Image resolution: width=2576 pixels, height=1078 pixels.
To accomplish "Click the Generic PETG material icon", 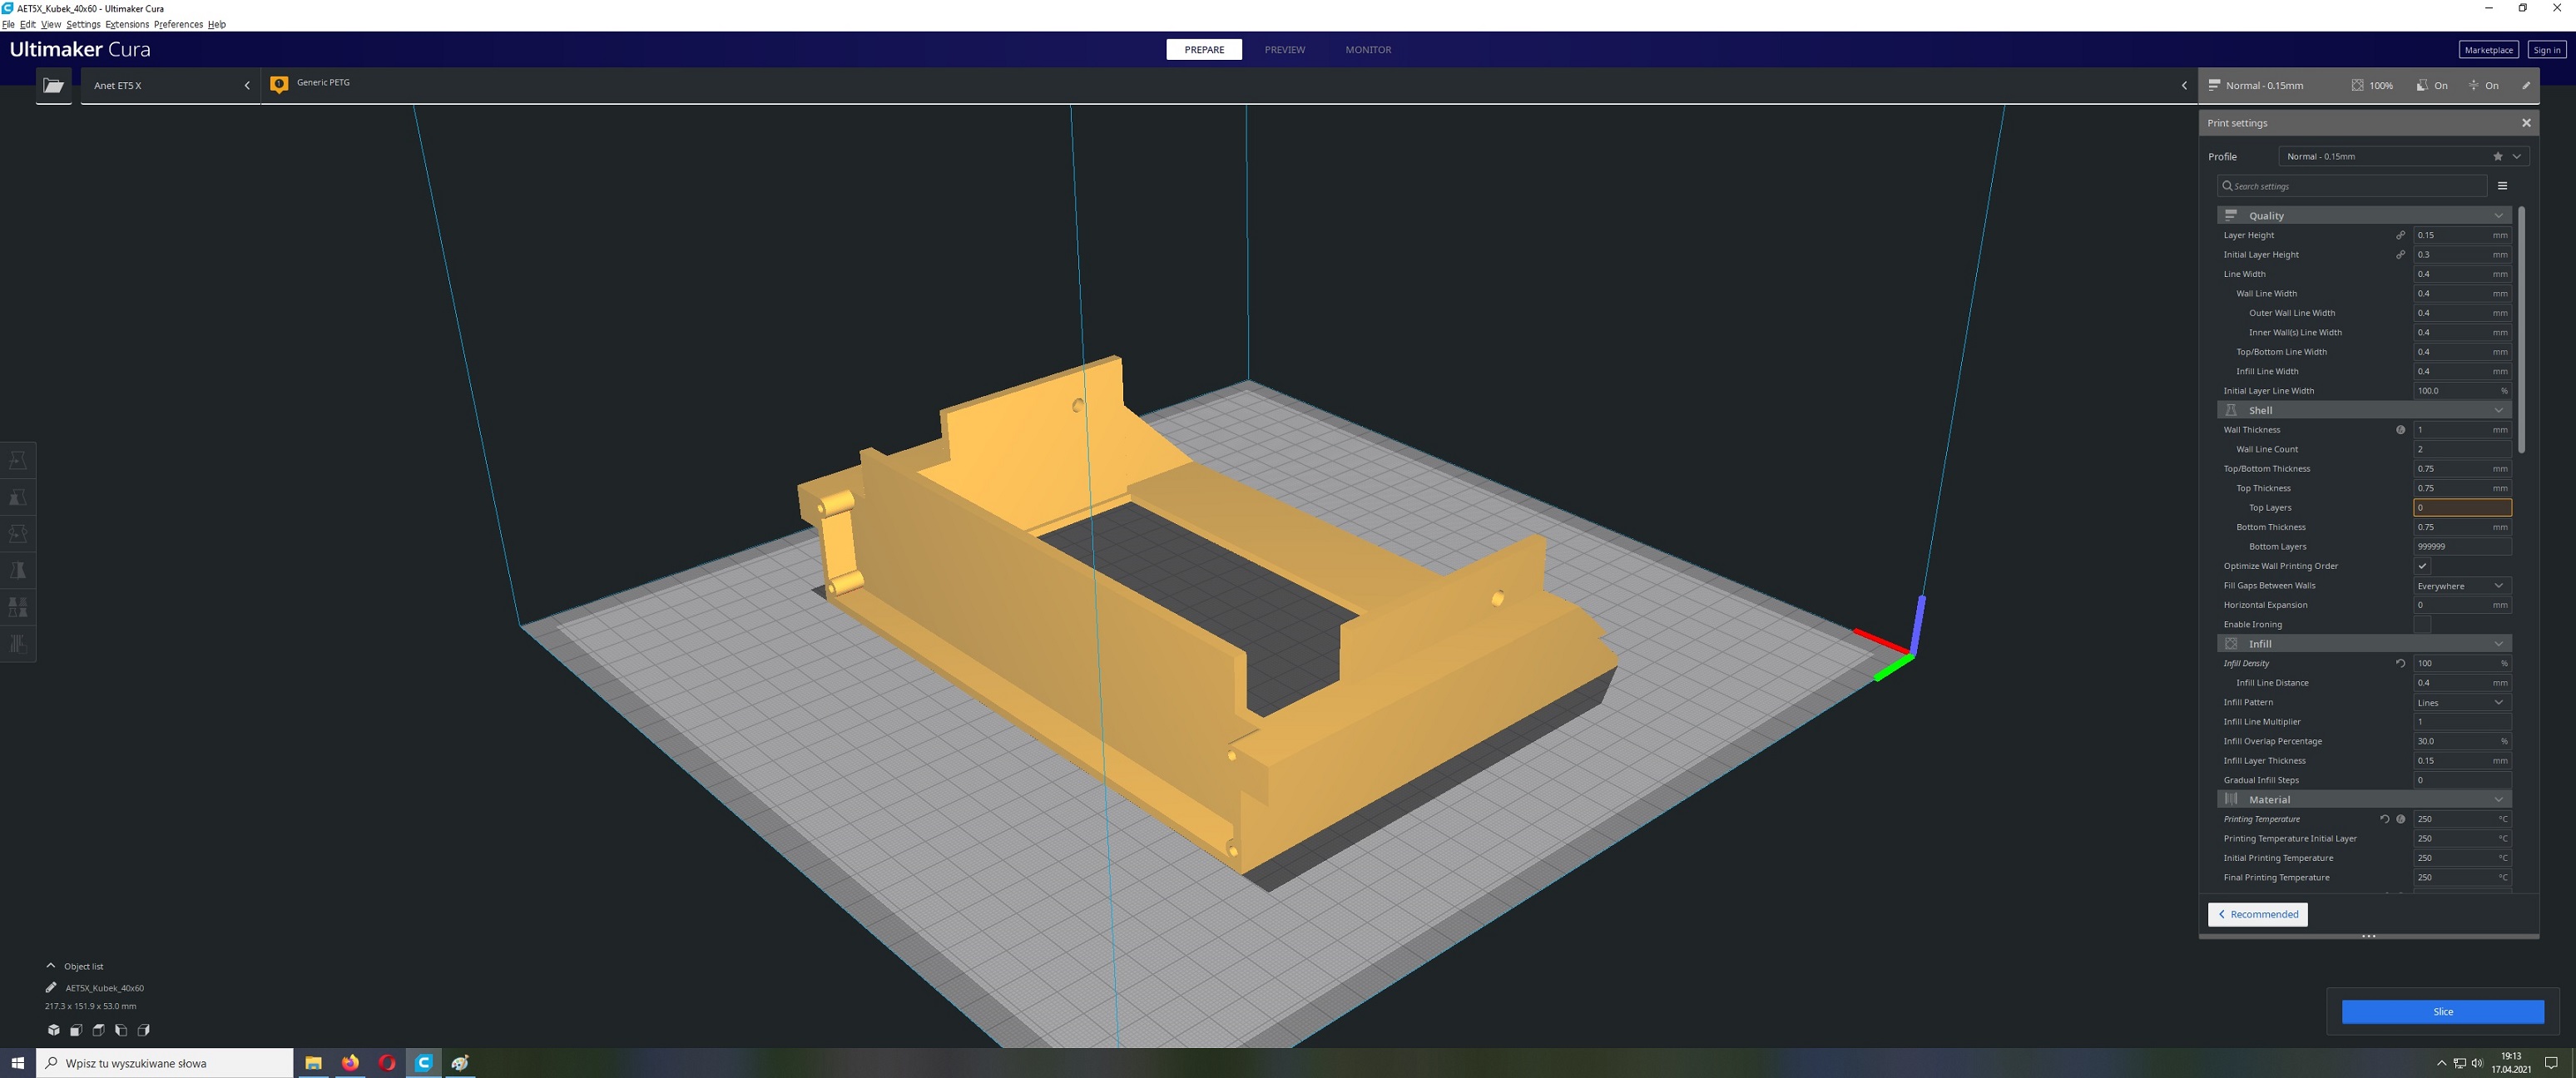I will (x=279, y=85).
